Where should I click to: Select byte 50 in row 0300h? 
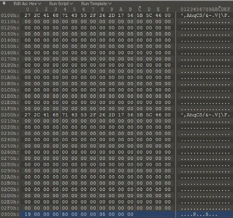tap(65, 214)
